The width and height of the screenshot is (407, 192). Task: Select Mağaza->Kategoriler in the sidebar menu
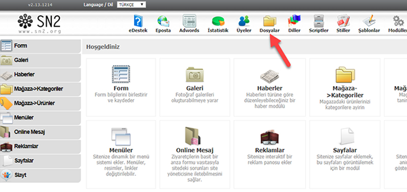point(40,89)
